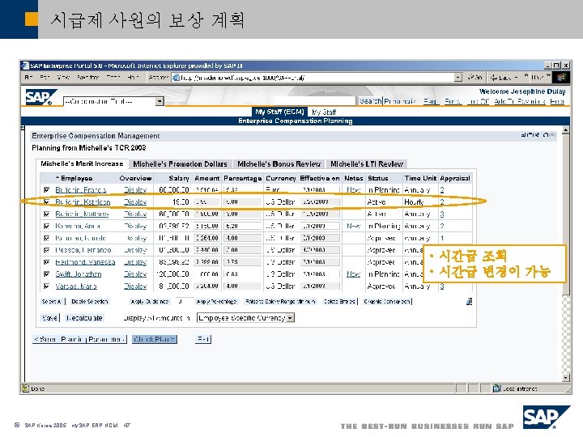
Task: Open the File menu in Internet Explorer
Action: pyautogui.click(x=28, y=78)
